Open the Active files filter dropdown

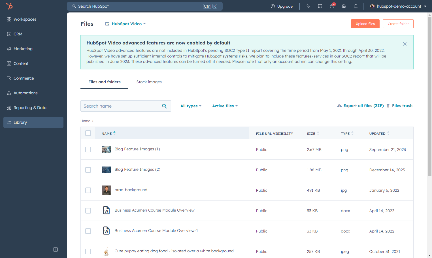[x=225, y=106]
